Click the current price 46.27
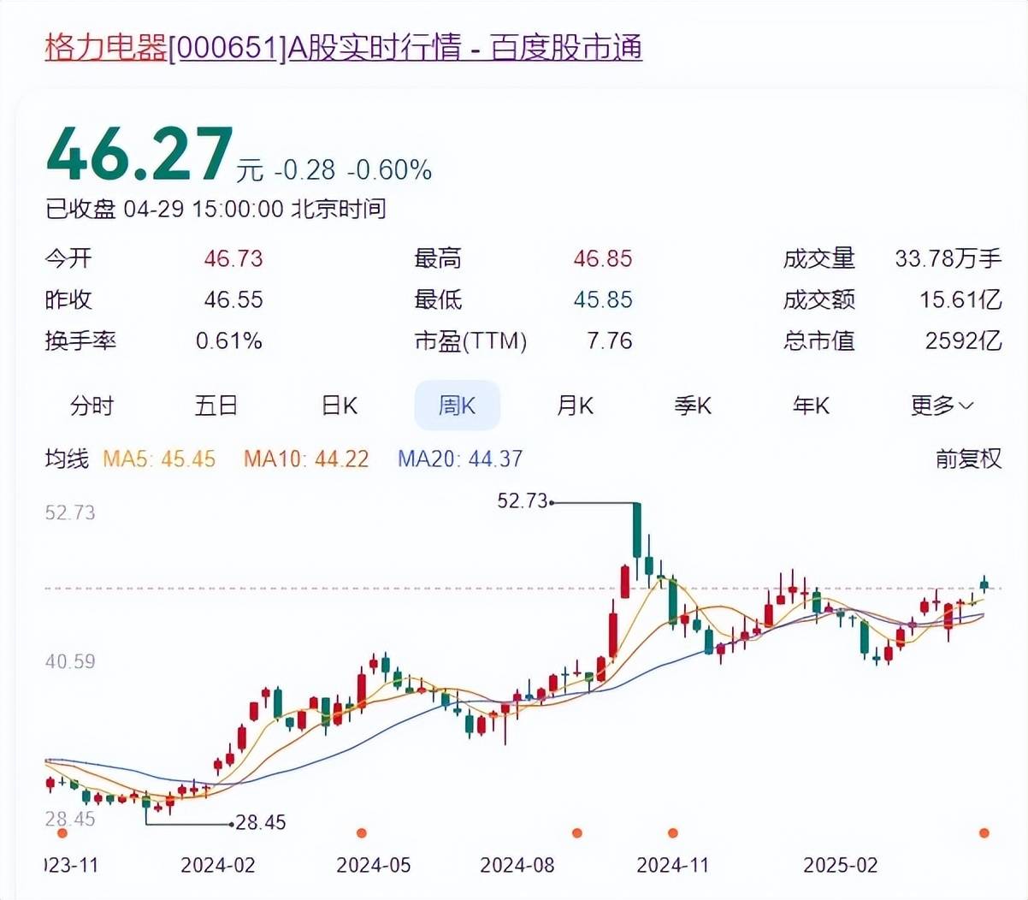This screenshot has width=1028, height=900. pyautogui.click(x=139, y=154)
